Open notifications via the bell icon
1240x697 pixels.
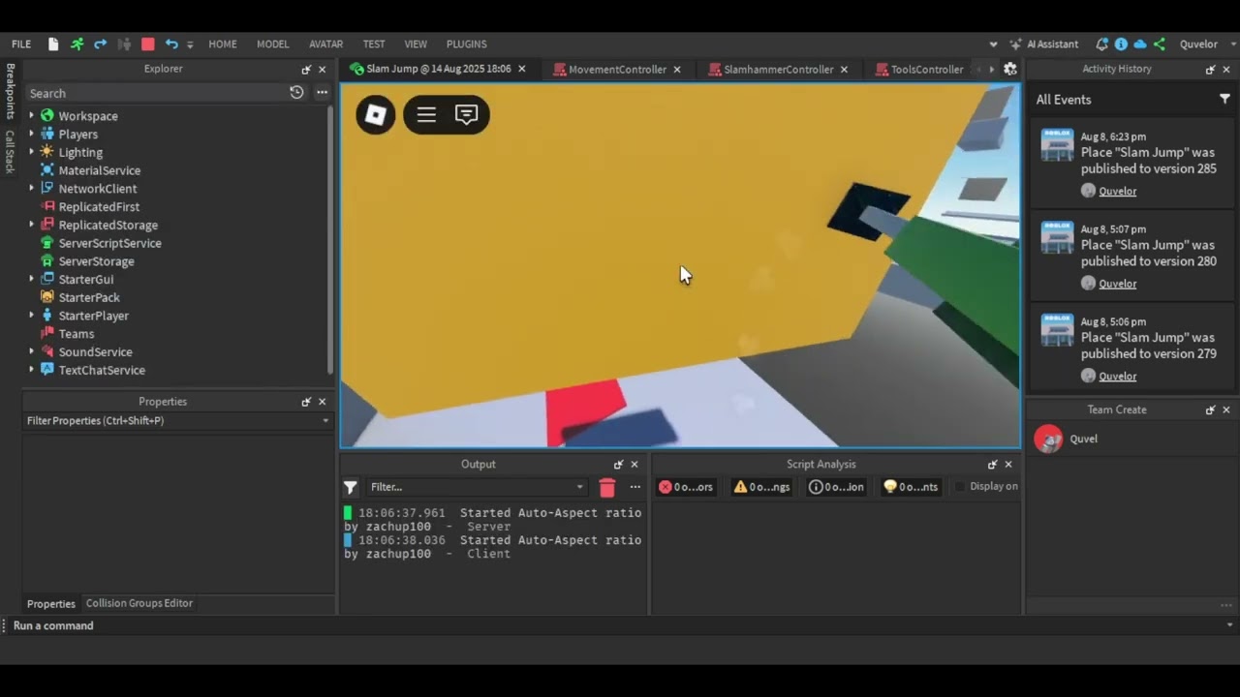click(x=1101, y=44)
